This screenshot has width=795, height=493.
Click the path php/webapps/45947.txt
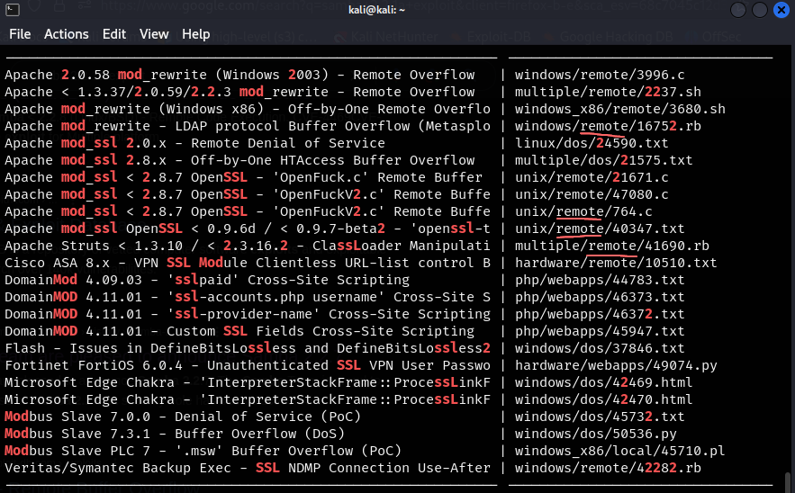click(600, 331)
